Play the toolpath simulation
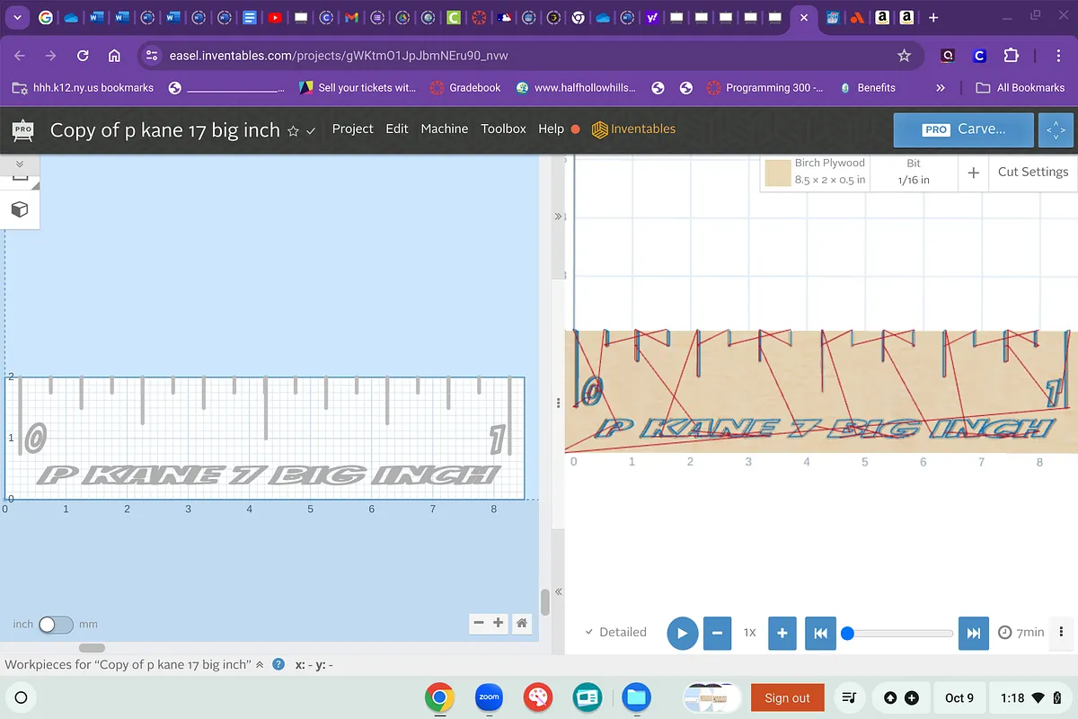This screenshot has width=1078, height=719. tap(682, 633)
